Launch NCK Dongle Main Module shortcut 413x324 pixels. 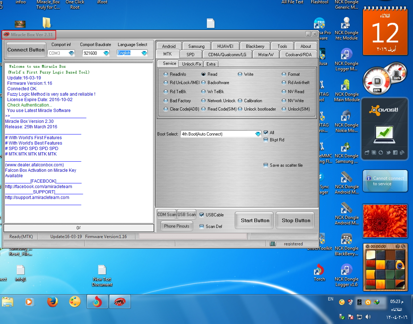coord(346,90)
